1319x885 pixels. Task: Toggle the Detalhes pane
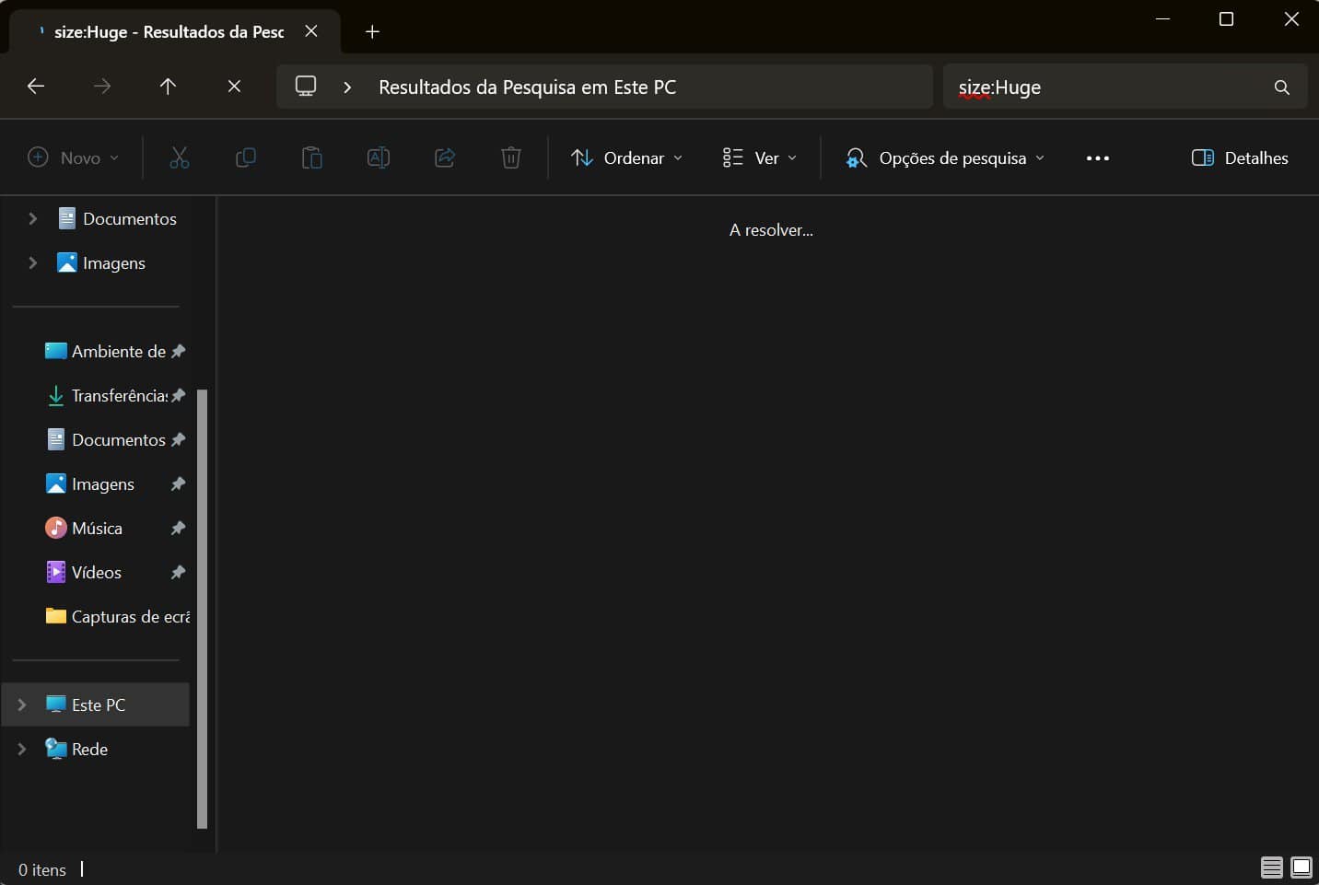1240,157
